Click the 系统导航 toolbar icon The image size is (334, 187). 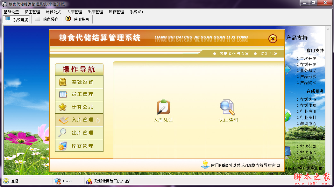(16, 19)
